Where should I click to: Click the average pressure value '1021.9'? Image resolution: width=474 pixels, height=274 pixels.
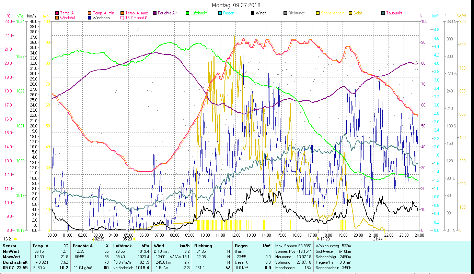(143, 262)
